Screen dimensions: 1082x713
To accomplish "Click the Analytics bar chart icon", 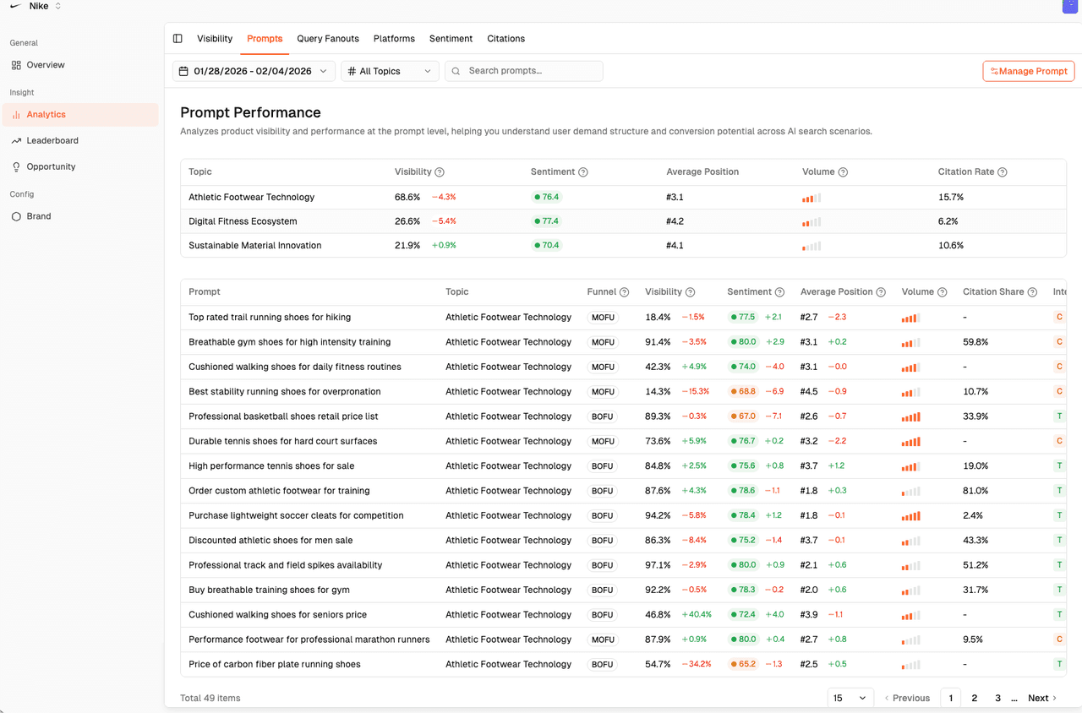I will pos(16,115).
